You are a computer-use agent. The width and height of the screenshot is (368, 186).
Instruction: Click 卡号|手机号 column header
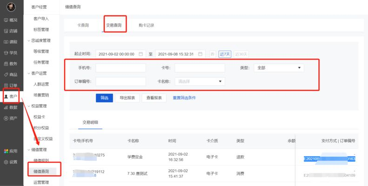coord(83,141)
